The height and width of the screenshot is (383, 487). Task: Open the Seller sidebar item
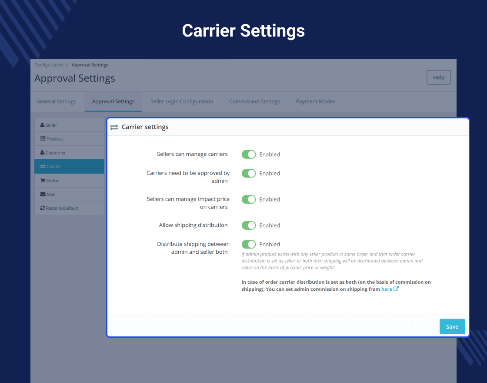coord(69,125)
